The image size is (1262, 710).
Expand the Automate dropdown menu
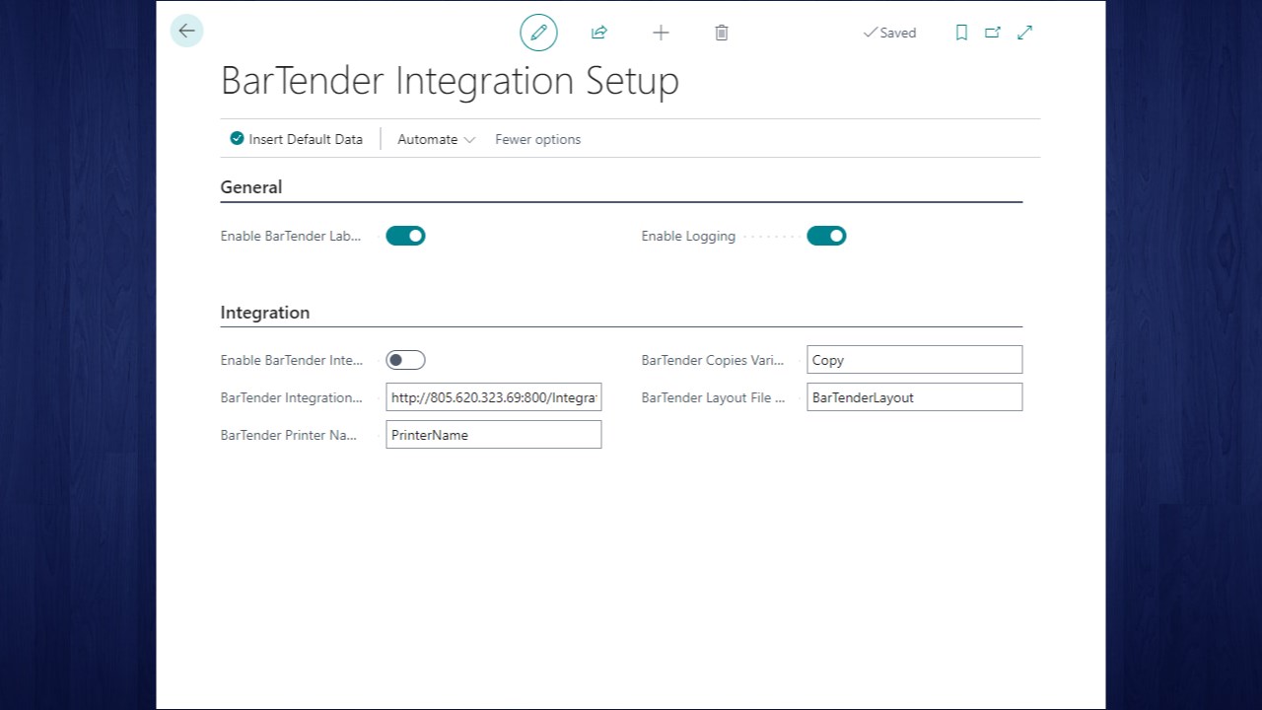(436, 139)
